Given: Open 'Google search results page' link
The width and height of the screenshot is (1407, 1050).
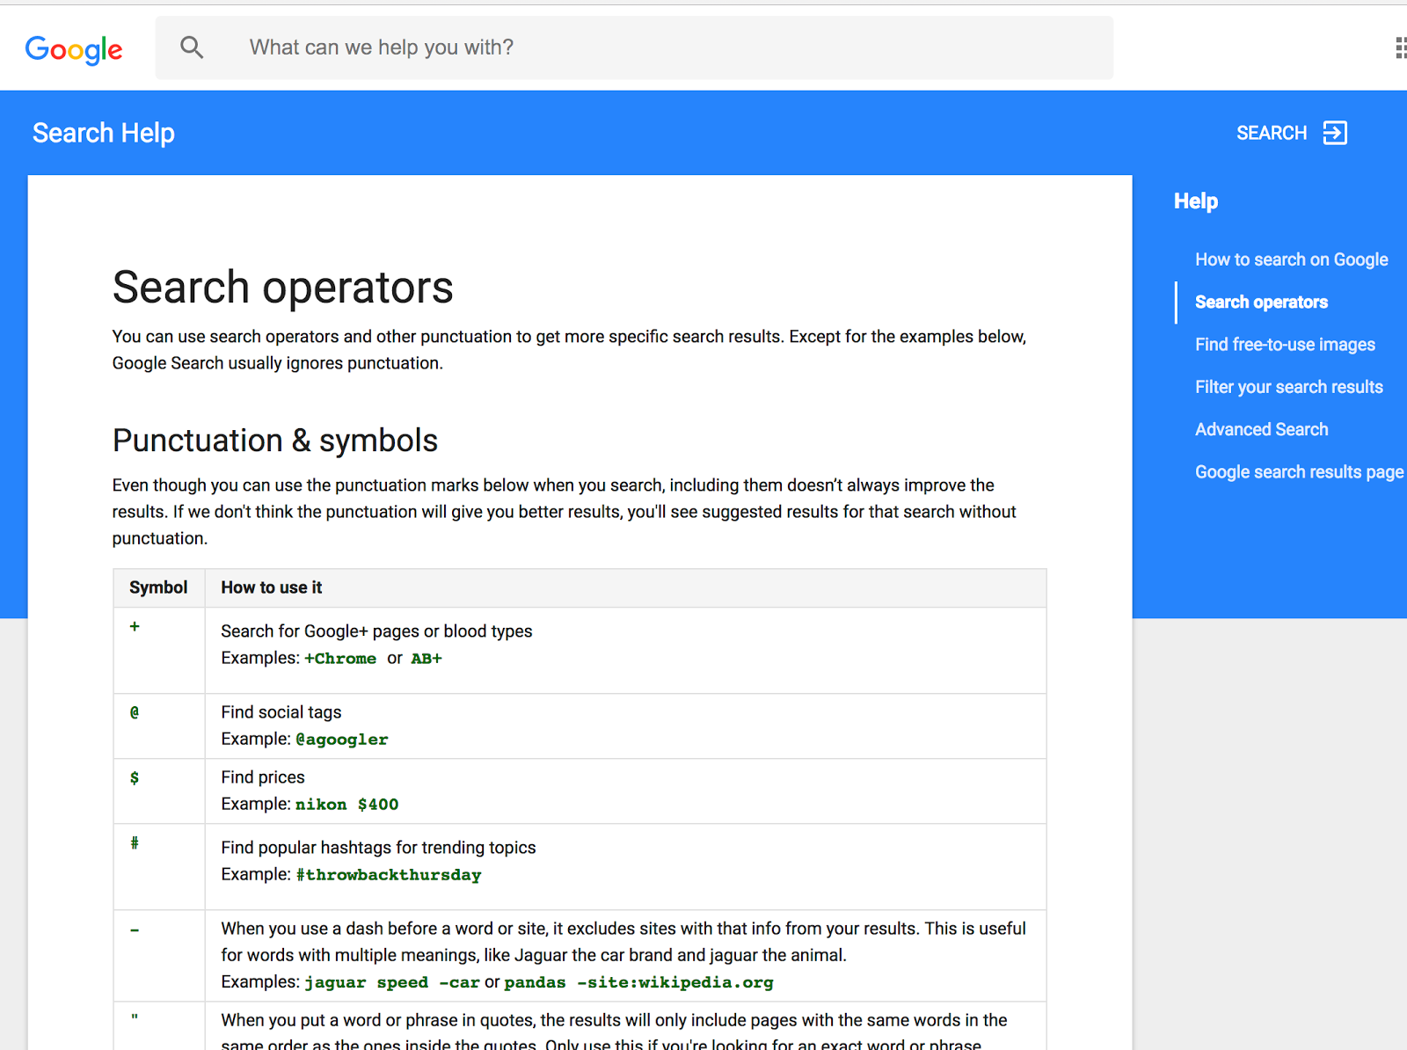Looking at the screenshot, I should tap(1298, 471).
